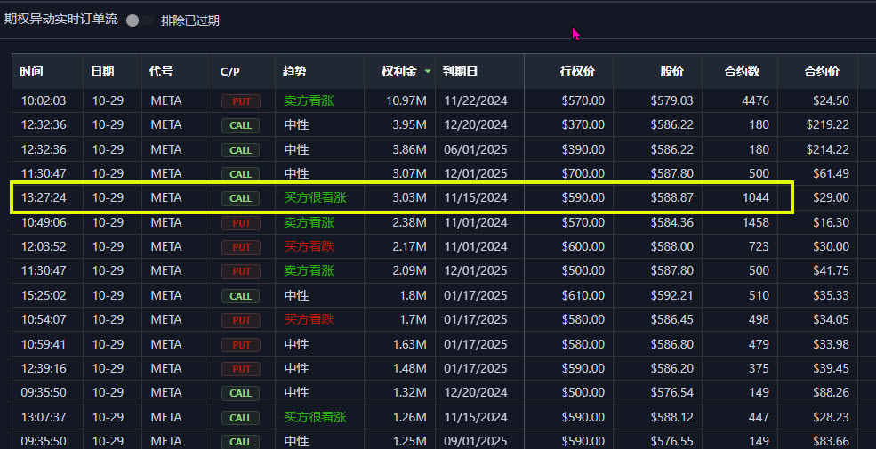The width and height of the screenshot is (876, 449).
Task: Click contract price $219.22
Action: tap(828, 125)
